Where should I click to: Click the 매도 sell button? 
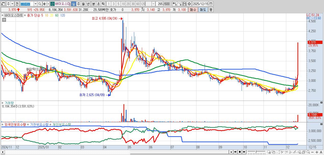[x=203, y=10]
